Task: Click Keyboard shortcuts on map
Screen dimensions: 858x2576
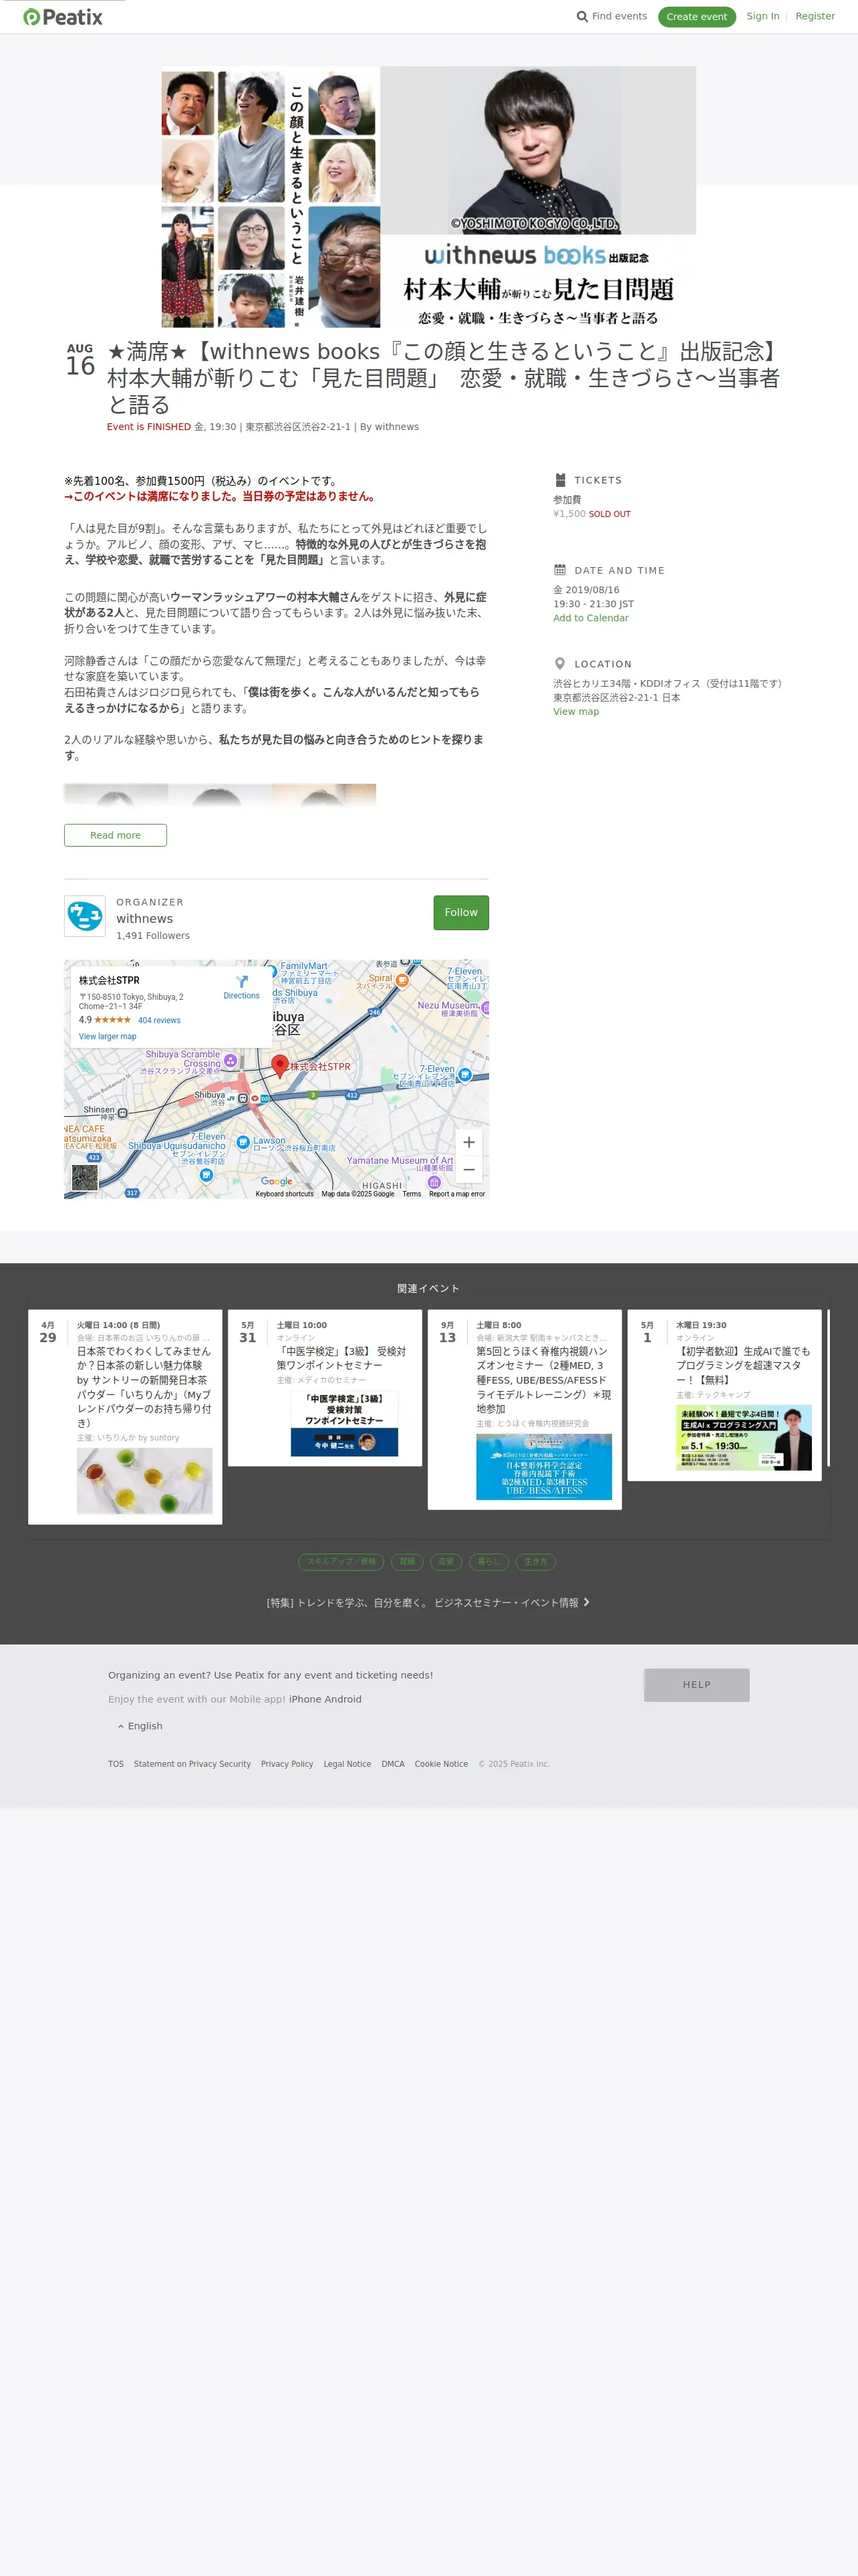Action: [x=285, y=1194]
